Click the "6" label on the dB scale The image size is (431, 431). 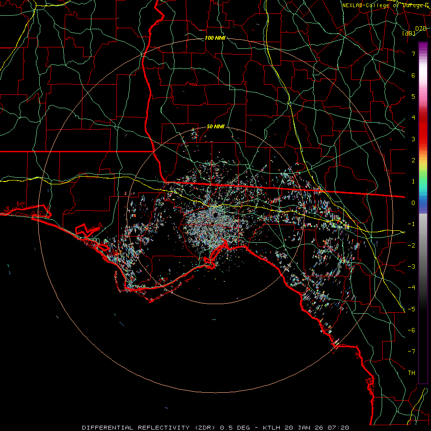point(413,75)
